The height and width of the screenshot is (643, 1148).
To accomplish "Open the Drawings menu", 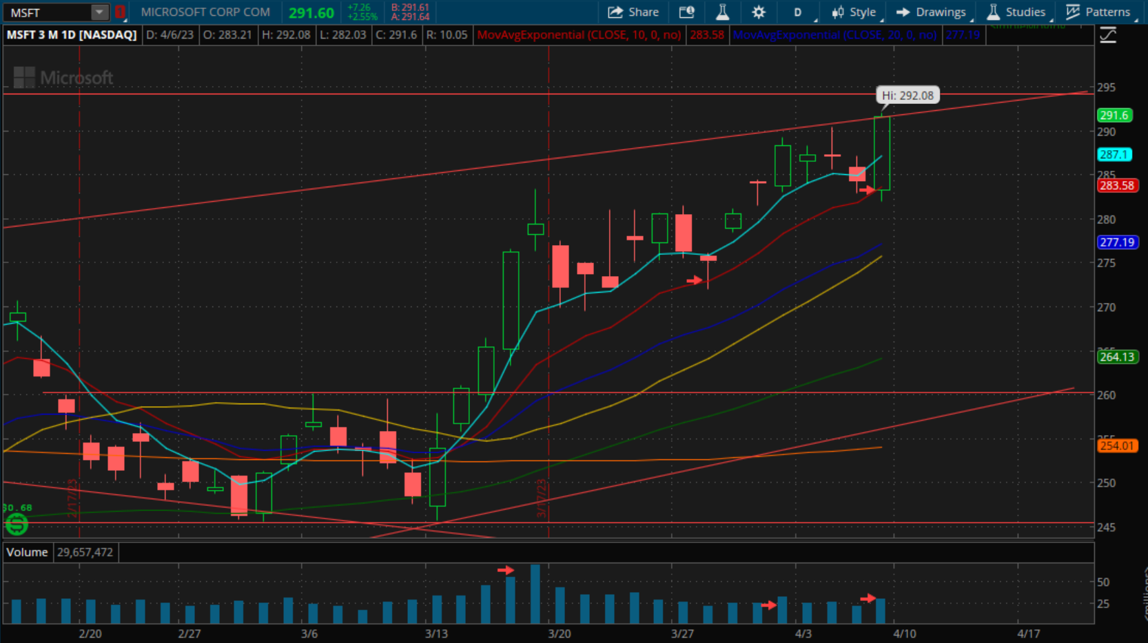I will point(932,12).
